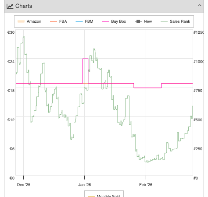Image resolution: width=208 pixels, height=197 pixels.
Task: Toggle the FBM series in the legend
Action: pos(84,21)
